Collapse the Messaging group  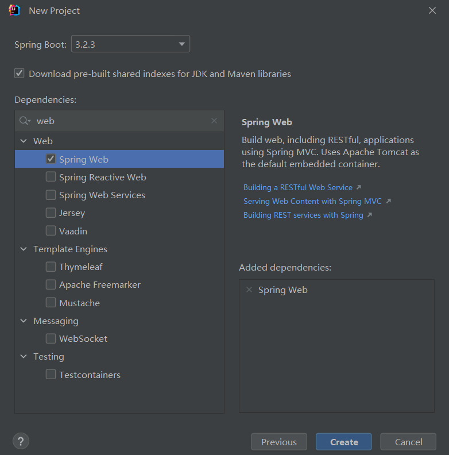pos(24,321)
